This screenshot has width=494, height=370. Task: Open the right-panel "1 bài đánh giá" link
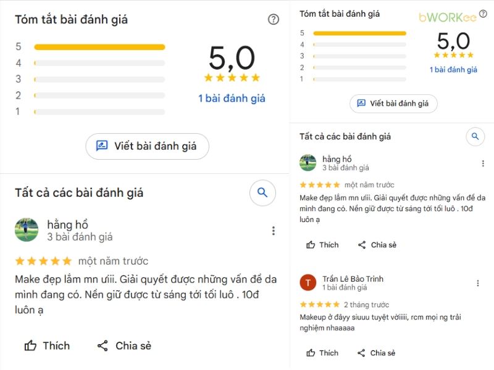pos(453,70)
